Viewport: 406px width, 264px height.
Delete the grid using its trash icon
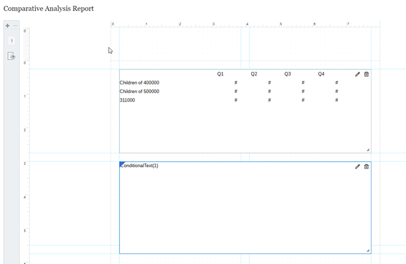(366, 74)
